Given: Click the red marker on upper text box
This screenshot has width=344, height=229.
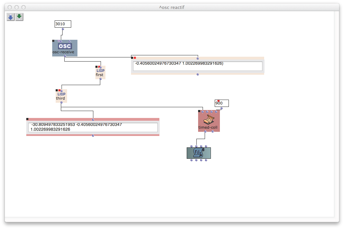Looking at the screenshot, I should pyautogui.click(x=135, y=58).
